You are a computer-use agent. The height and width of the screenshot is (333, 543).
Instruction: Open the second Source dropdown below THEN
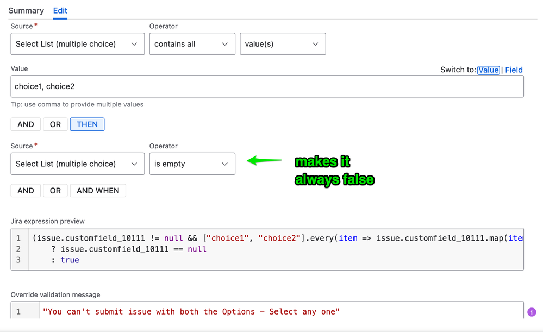point(78,164)
